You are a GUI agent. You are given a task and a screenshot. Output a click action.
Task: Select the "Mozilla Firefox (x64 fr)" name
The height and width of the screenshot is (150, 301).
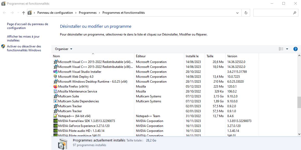tap(73, 86)
